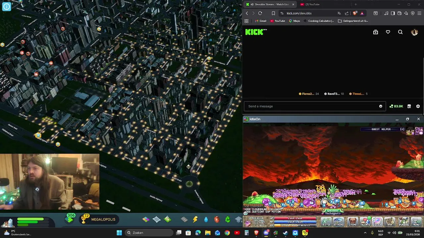The width and height of the screenshot is (424, 238).
Task: Open the IdleOn Menu button
Action: pyautogui.click(x=416, y=222)
